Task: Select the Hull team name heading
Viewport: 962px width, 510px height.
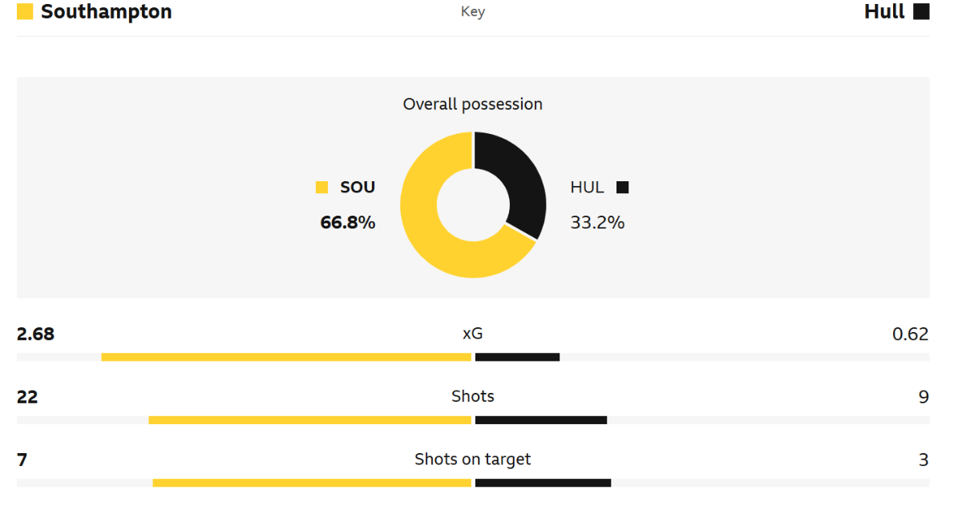Action: (x=884, y=12)
